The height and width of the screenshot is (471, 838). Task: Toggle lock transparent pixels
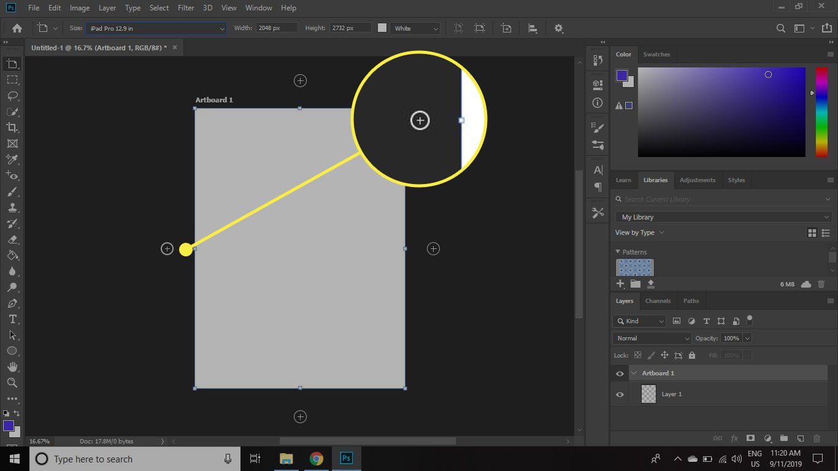coord(637,355)
